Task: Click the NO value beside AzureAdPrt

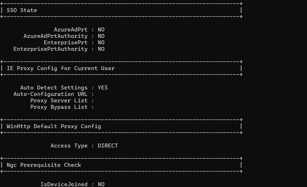Action: click(x=101, y=29)
